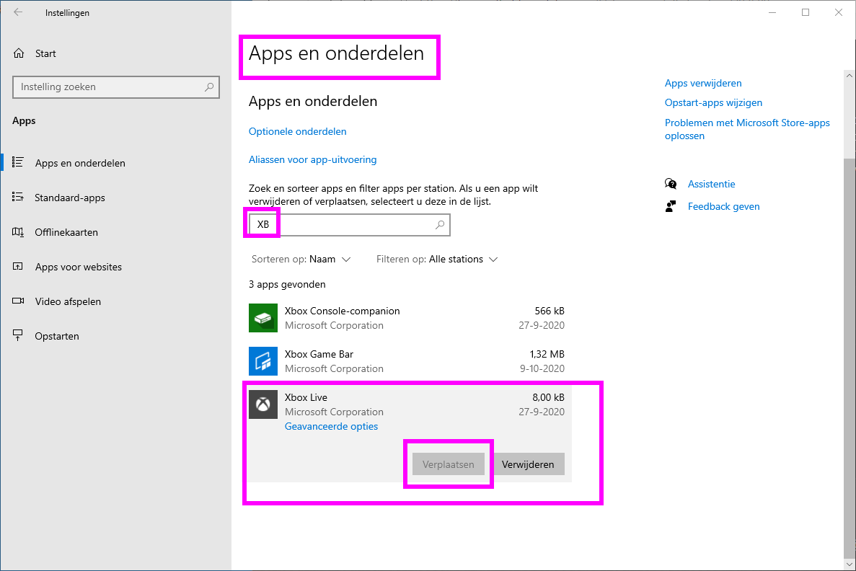Open the Start home icon

[x=19, y=53]
